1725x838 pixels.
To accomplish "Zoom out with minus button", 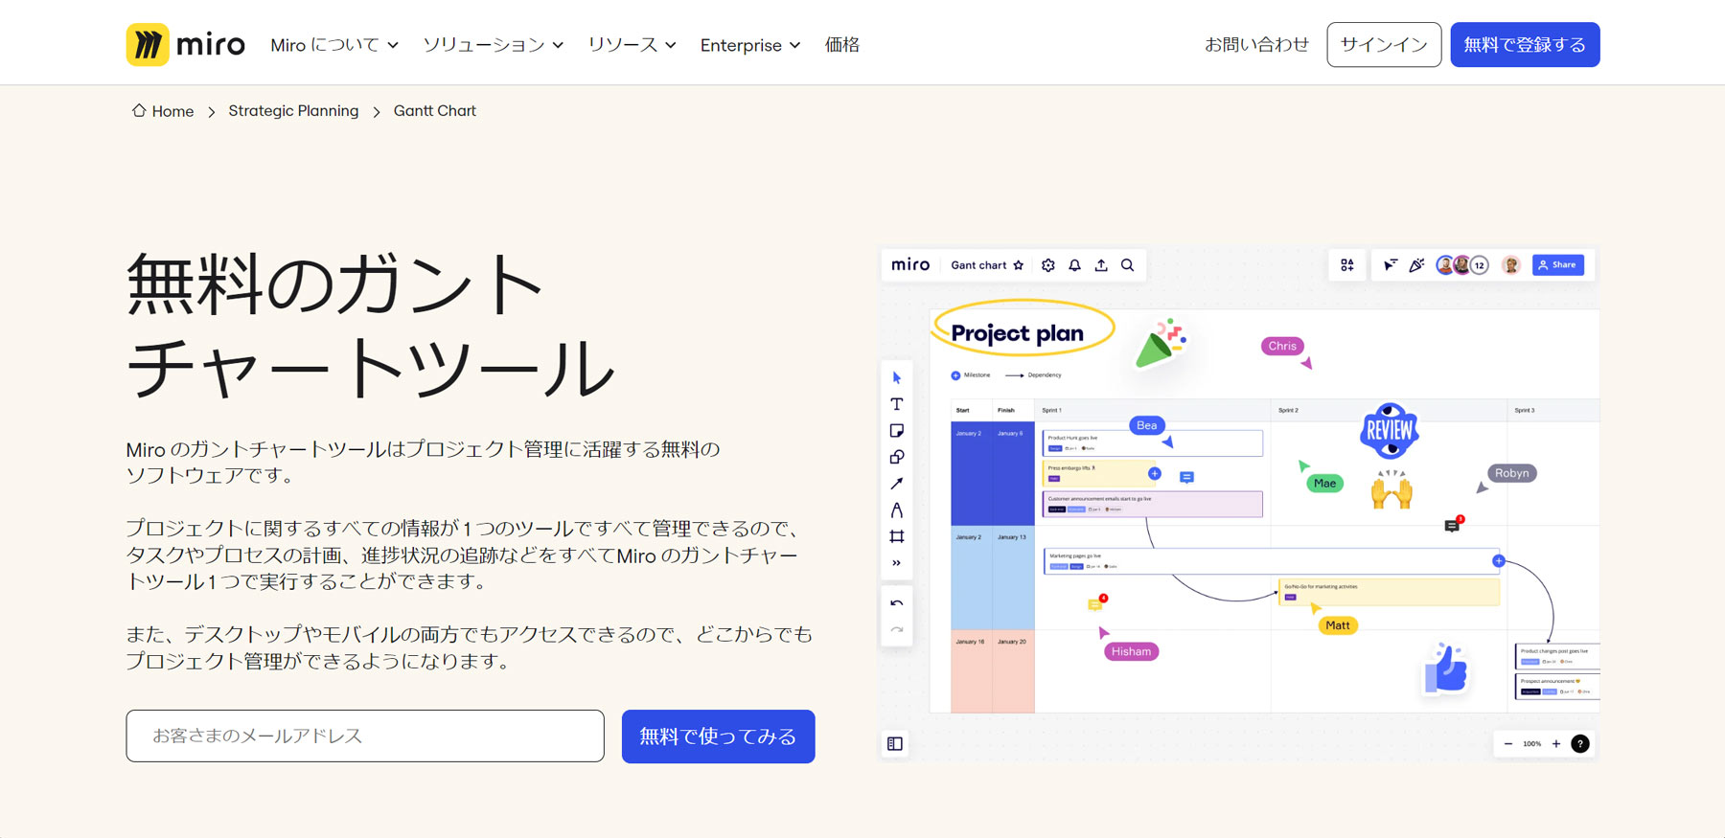I will 1508,744.
